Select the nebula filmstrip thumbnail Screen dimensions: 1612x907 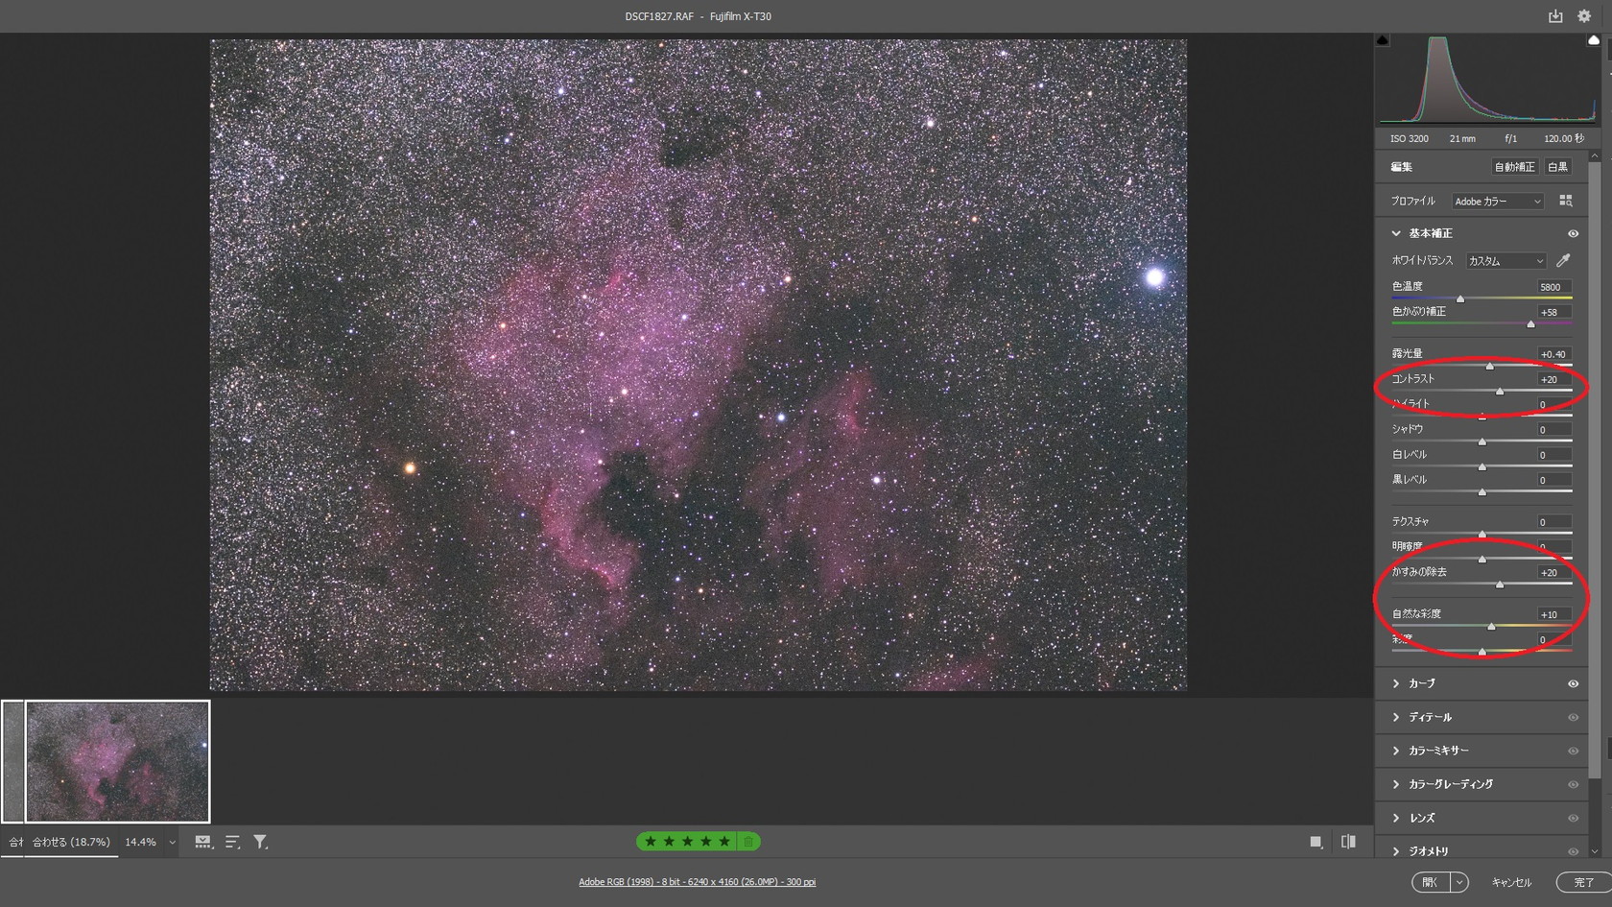coord(117,761)
